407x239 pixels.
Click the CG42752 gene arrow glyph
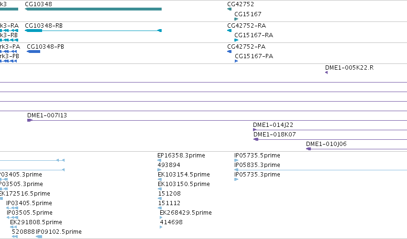[x=229, y=9]
